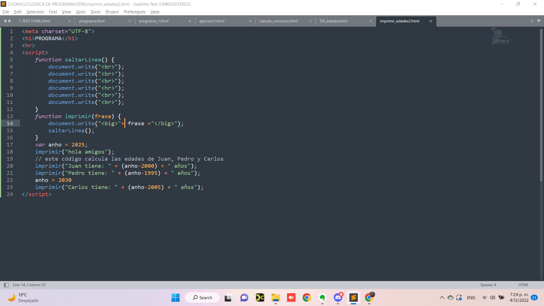Open the View menu
The image size is (544, 306).
[66, 12]
